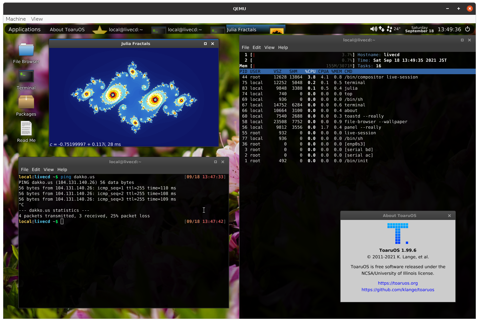
Task: Click the ToaruOS blue T logo
Action: (398, 233)
